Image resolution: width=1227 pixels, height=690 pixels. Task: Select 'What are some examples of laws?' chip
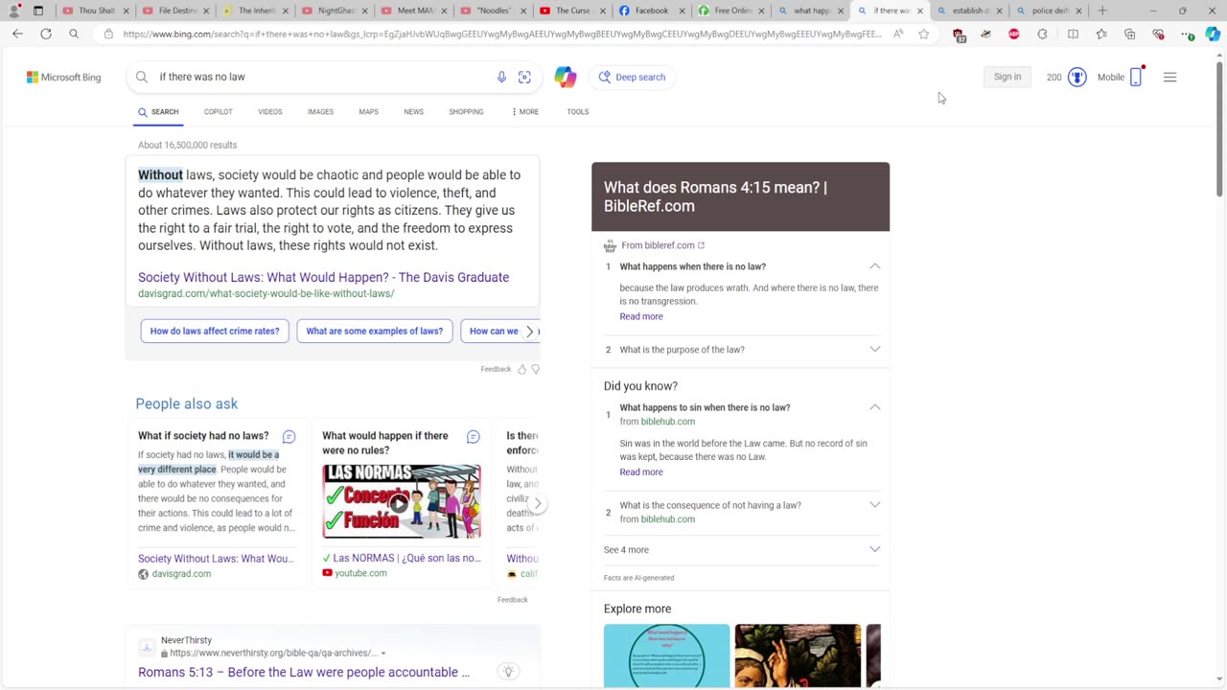[375, 332]
